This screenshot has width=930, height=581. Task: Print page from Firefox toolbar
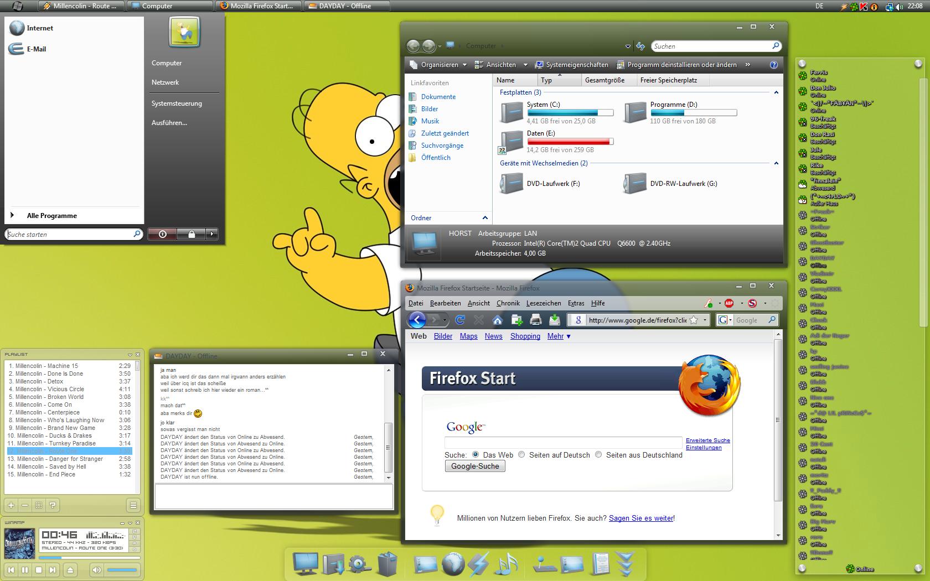tap(535, 319)
